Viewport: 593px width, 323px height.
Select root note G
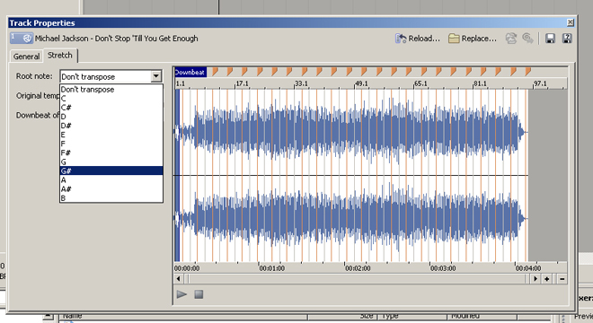pos(111,161)
